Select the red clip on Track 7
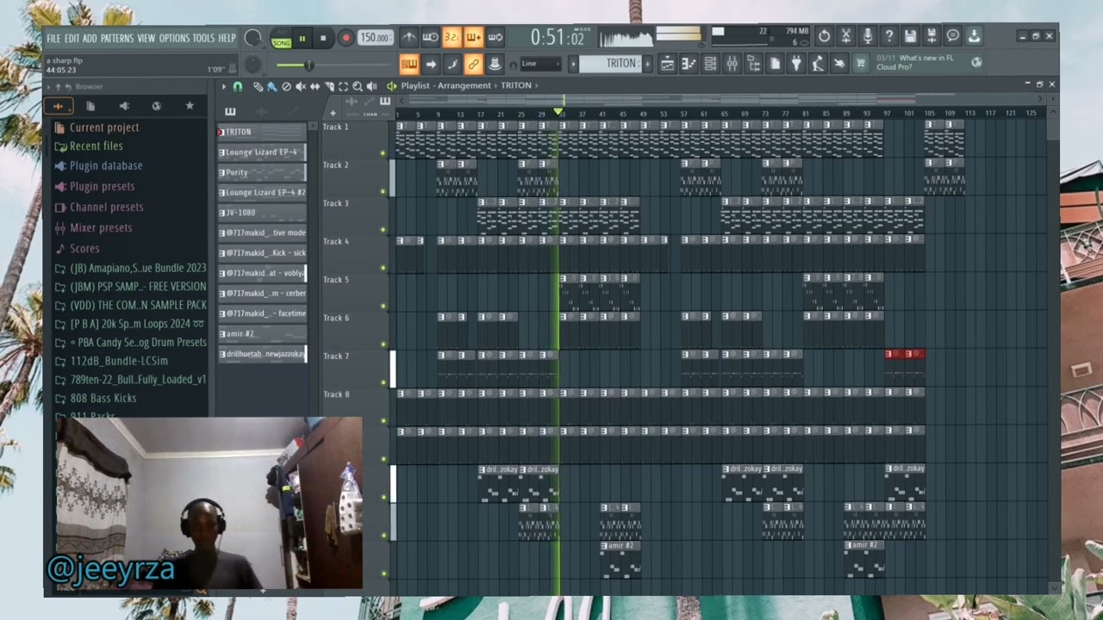Image resolution: width=1103 pixels, height=620 pixels. (x=905, y=354)
